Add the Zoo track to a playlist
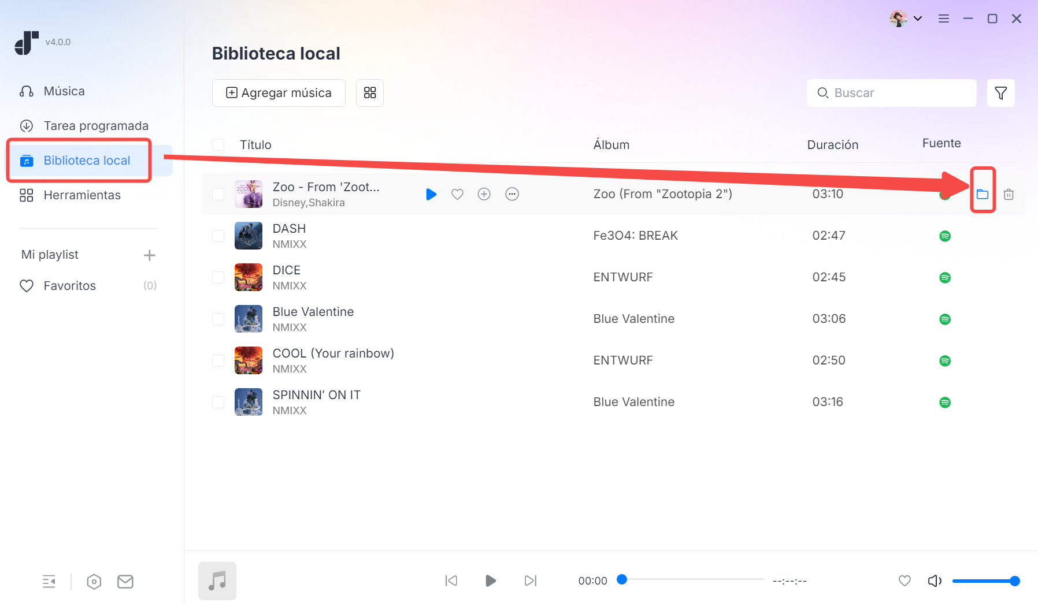Viewport: 1038px width, 603px height. 484,195
